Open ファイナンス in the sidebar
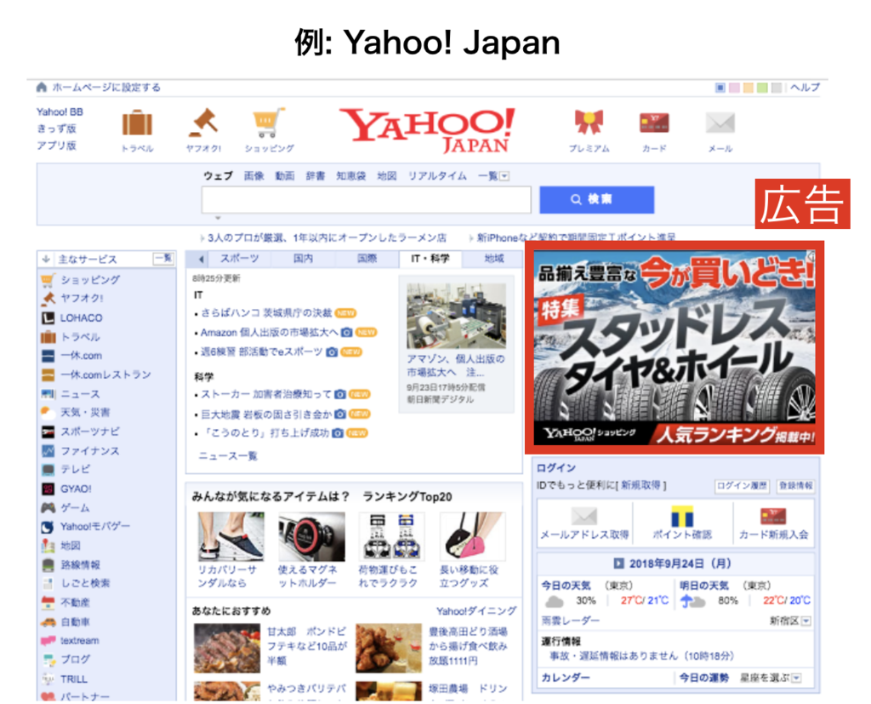The width and height of the screenshot is (871, 704). click(90, 451)
